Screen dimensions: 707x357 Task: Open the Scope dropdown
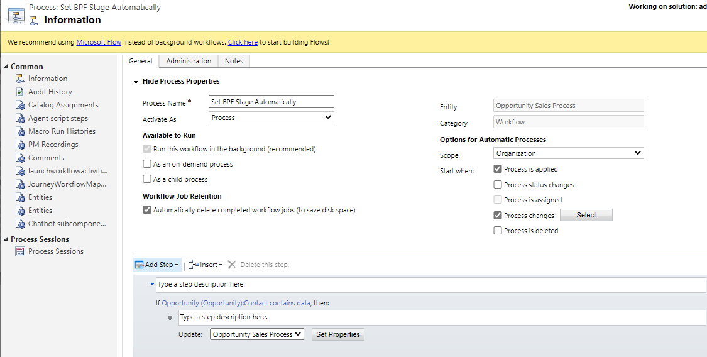pos(569,153)
